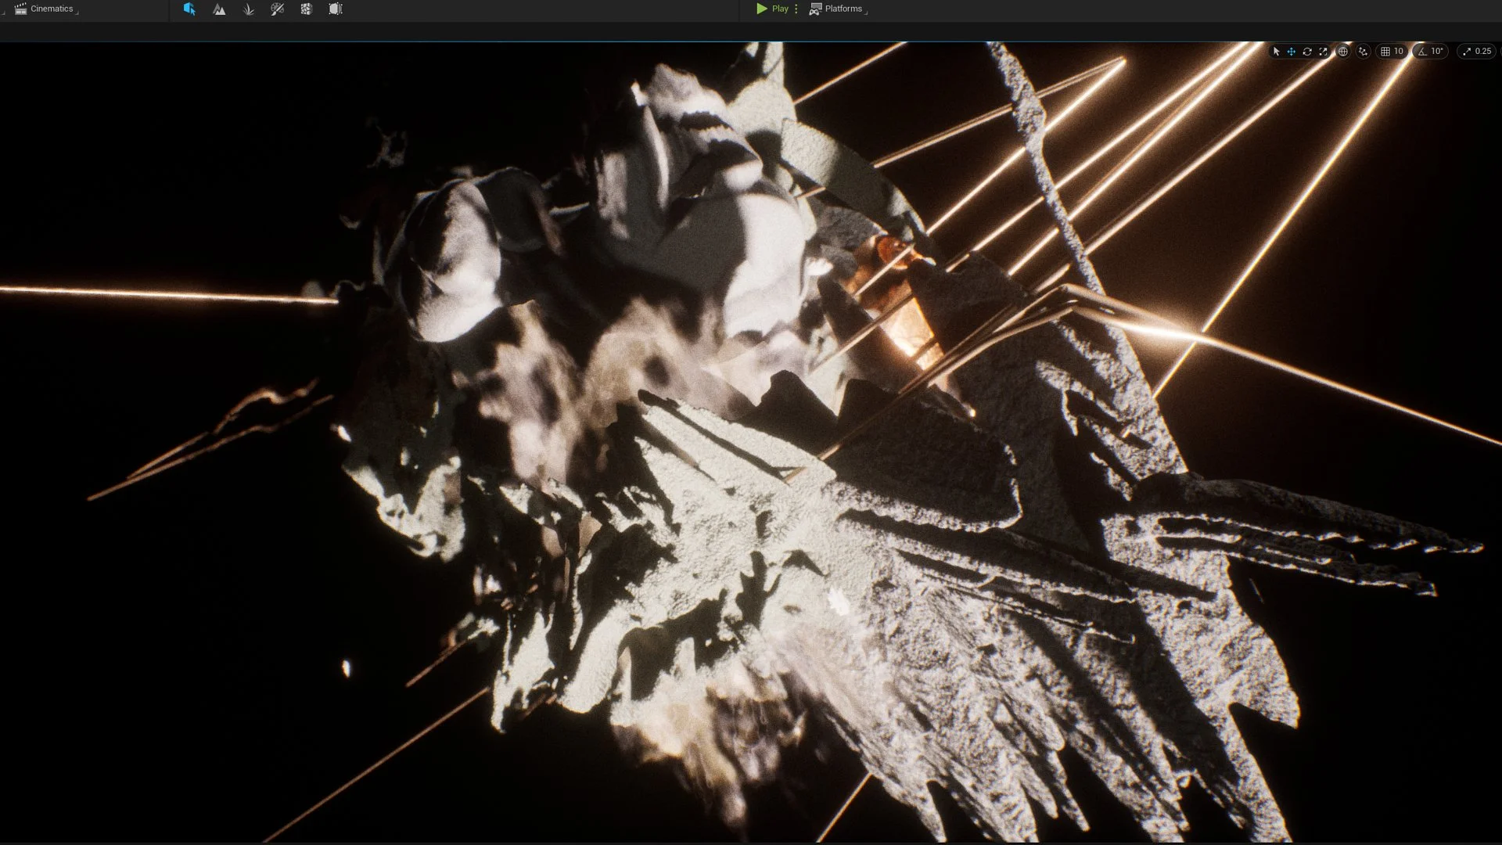Screen dimensions: 1502x845
Task: Toggle surface snapping icon
Action: point(1364,52)
